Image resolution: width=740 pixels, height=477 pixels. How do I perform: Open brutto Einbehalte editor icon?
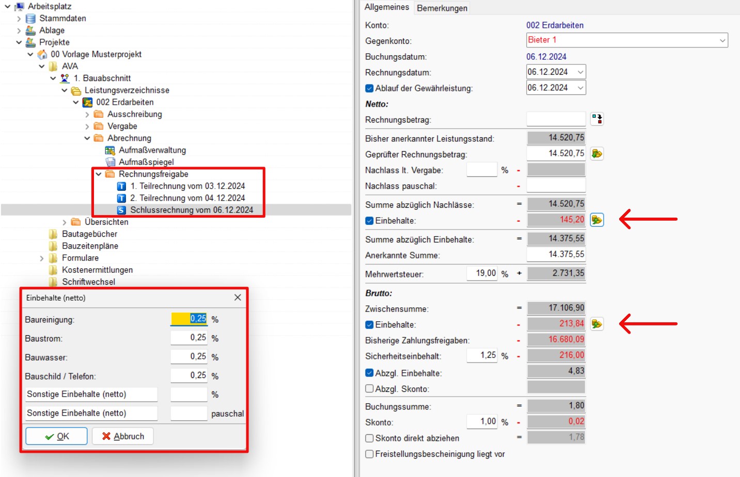[x=597, y=324]
